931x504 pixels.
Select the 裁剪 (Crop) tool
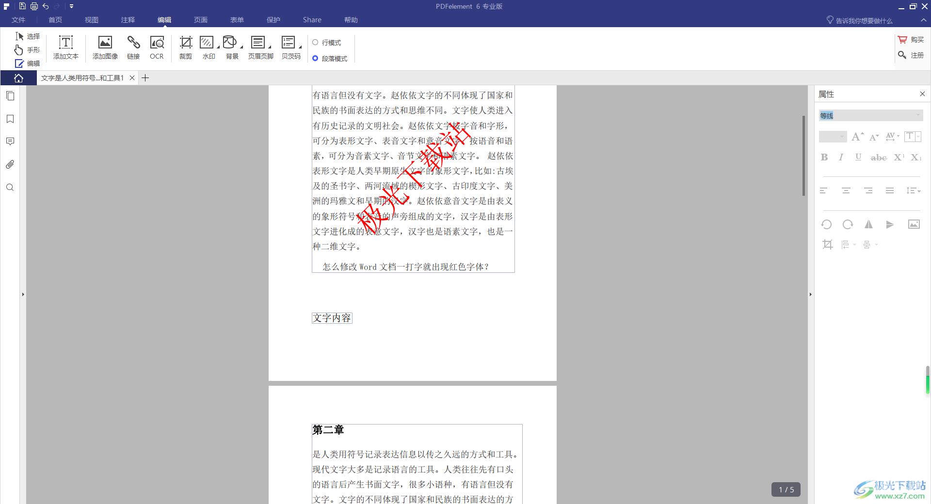pyautogui.click(x=186, y=47)
